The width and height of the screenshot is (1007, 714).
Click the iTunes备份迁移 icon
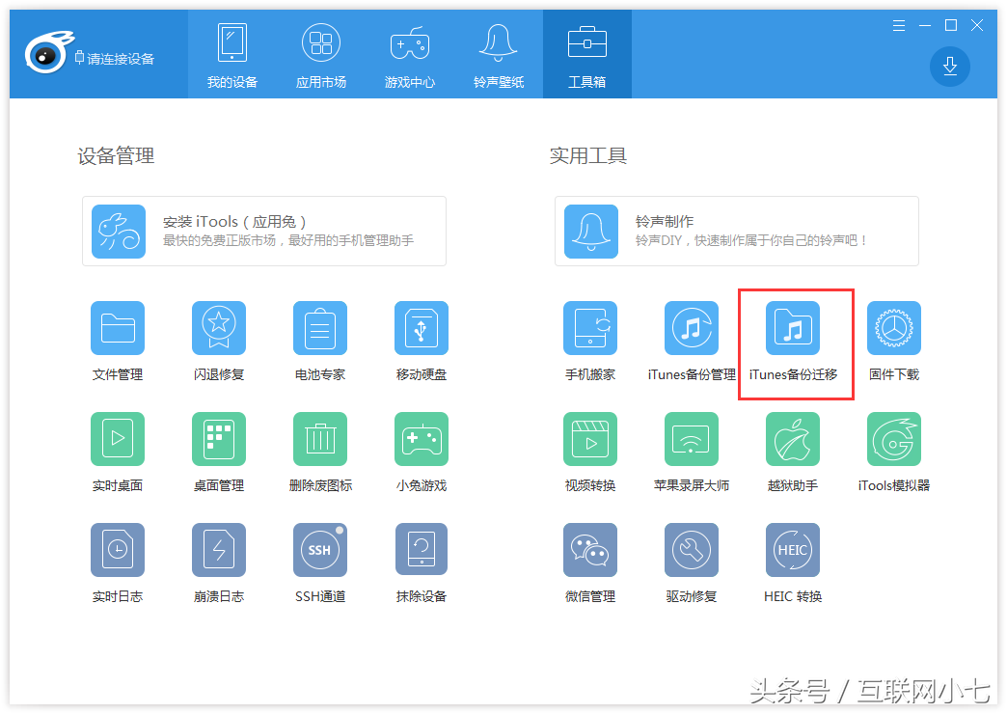click(793, 329)
